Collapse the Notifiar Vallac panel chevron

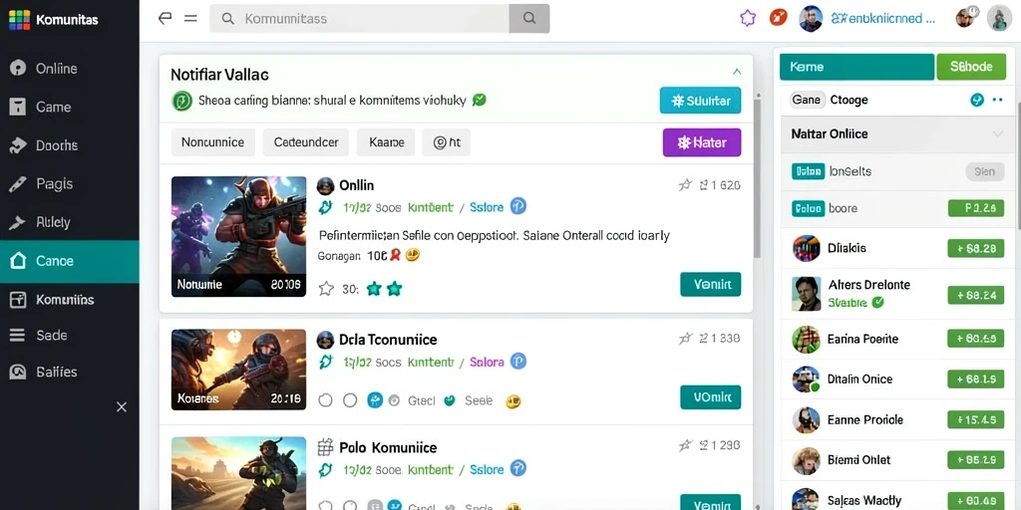tap(737, 72)
